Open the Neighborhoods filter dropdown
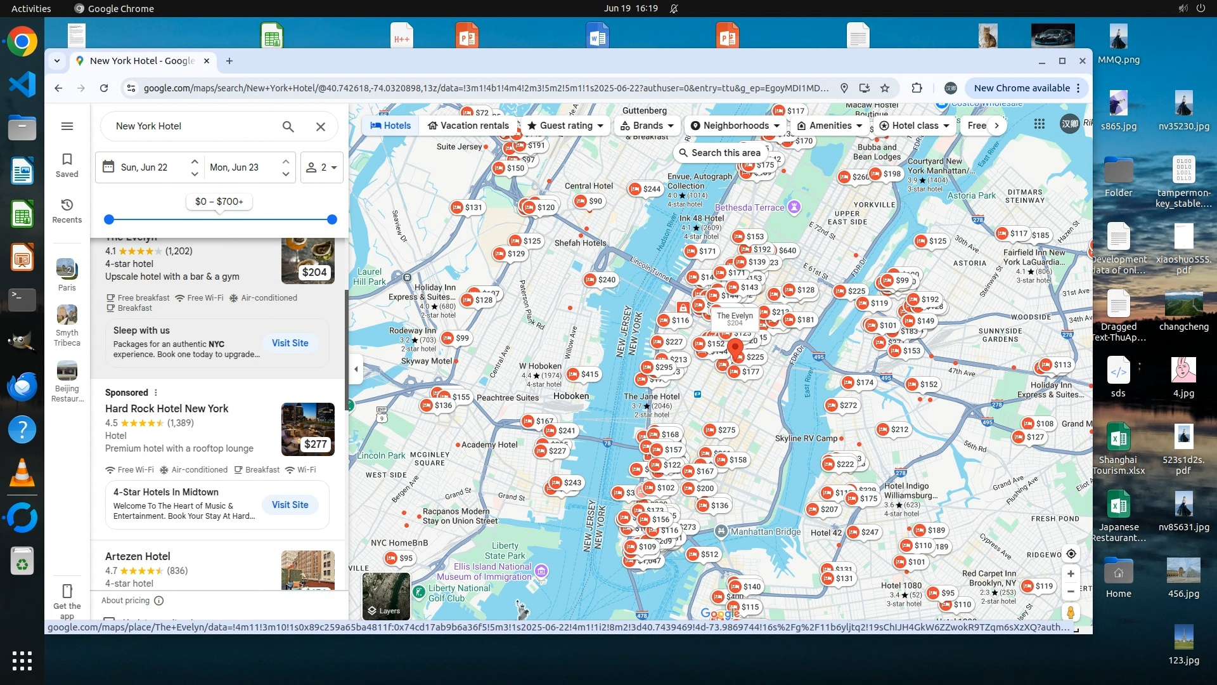The image size is (1217, 685). point(735,126)
